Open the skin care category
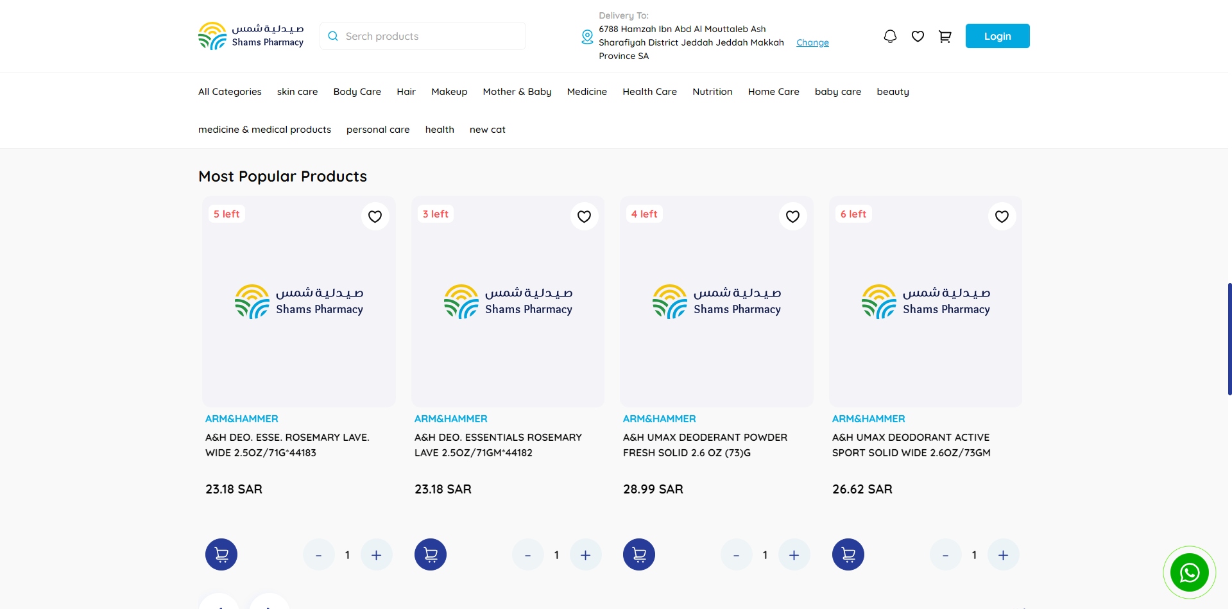The height and width of the screenshot is (609, 1232). [x=297, y=92]
